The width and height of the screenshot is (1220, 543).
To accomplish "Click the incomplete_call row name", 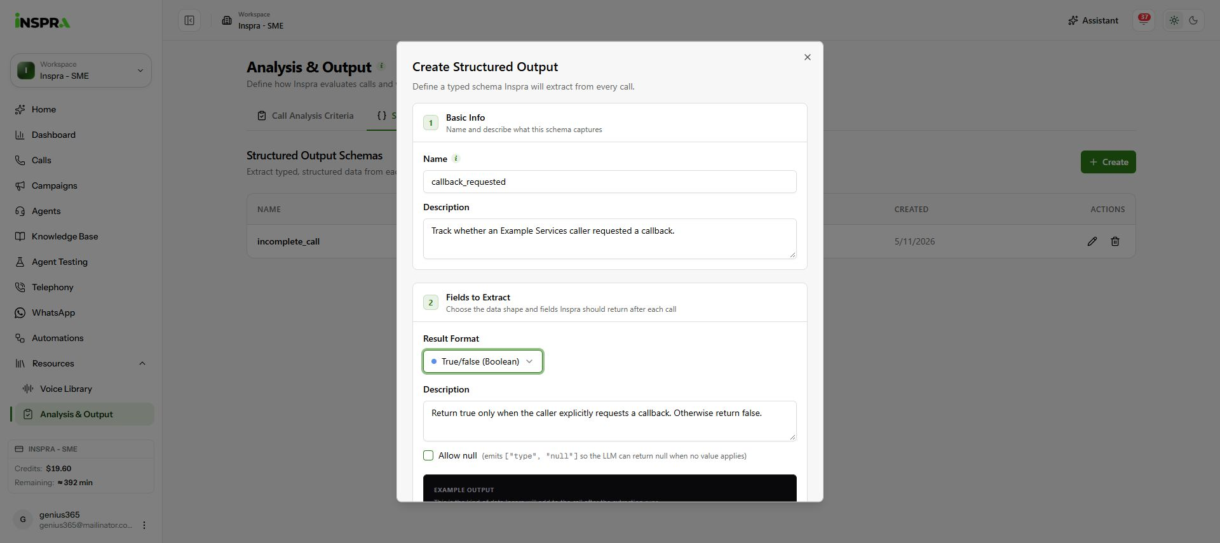I will pos(288,241).
